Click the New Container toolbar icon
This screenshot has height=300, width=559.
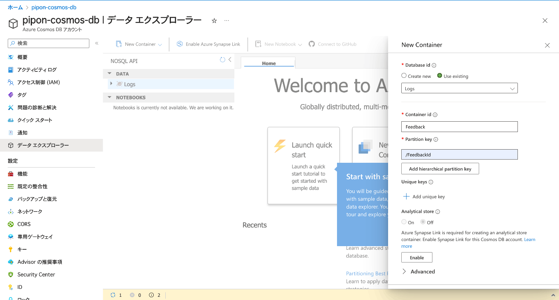tap(119, 44)
